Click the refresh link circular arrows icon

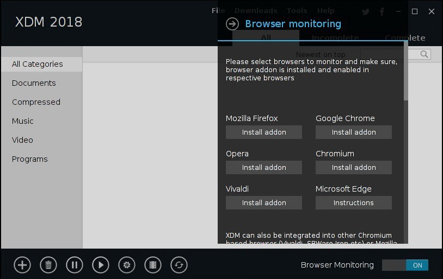point(179,265)
